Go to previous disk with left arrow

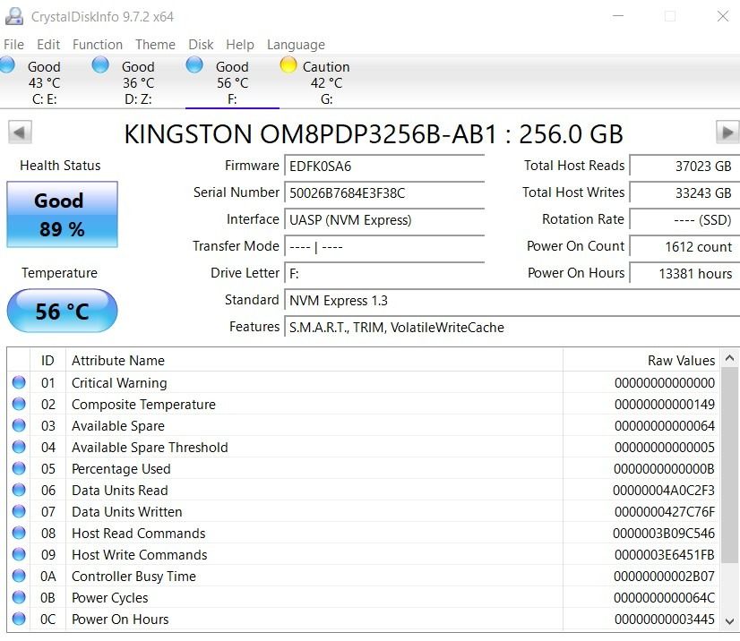(20, 132)
